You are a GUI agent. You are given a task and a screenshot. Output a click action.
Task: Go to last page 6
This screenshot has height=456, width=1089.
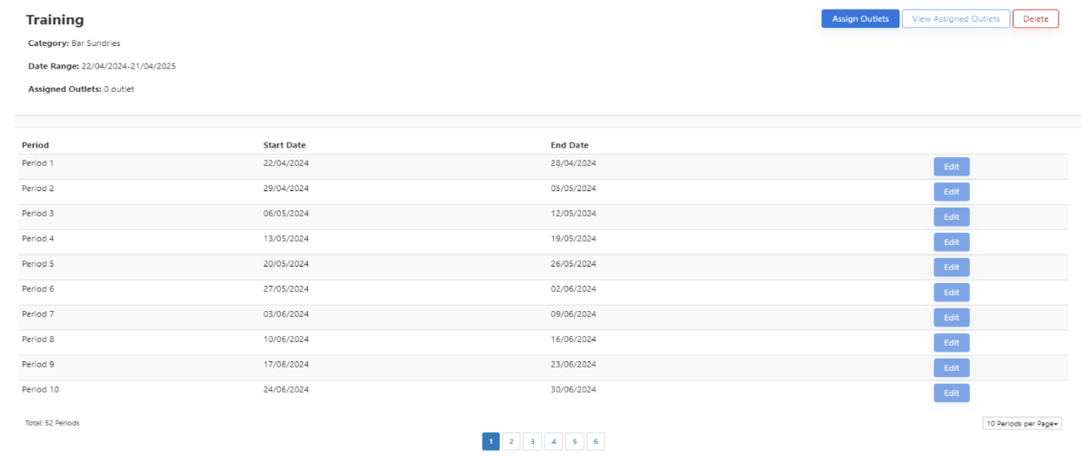[595, 442]
